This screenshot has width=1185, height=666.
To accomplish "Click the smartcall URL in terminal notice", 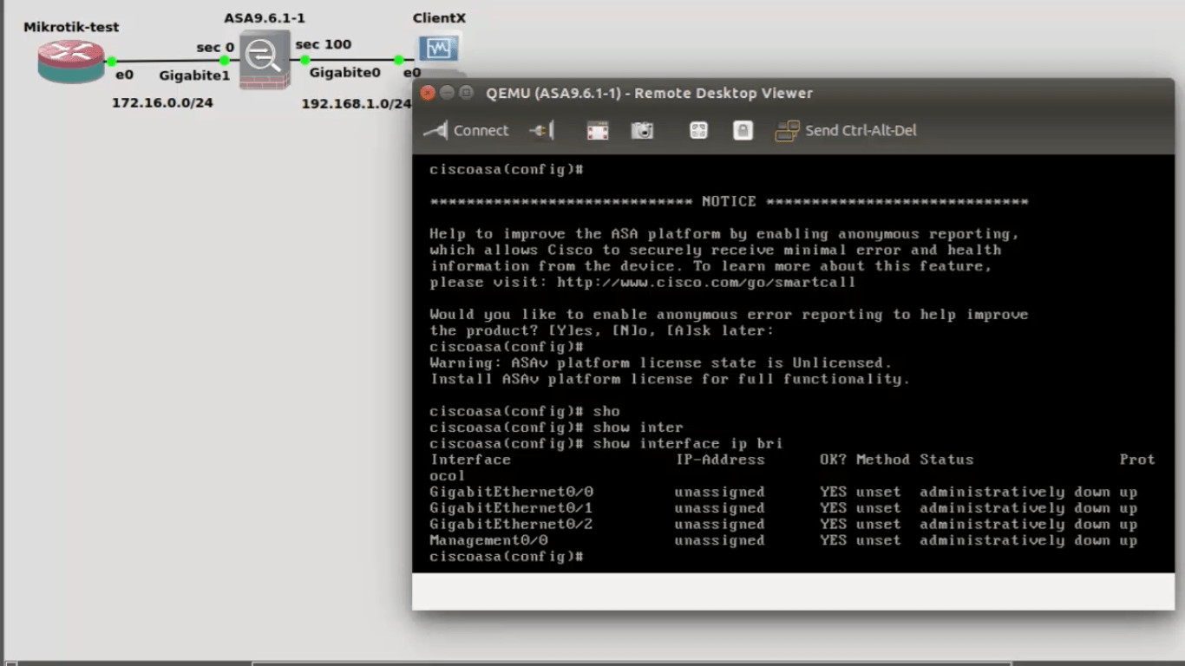I will [x=706, y=282].
